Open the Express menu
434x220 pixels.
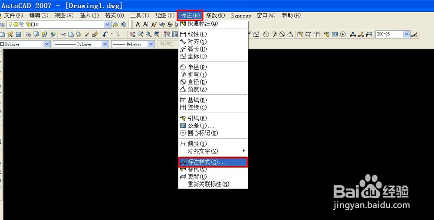[241, 16]
